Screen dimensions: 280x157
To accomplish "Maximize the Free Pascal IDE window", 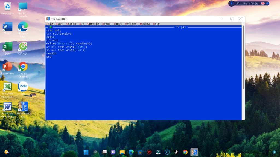I will [x=231, y=19].
